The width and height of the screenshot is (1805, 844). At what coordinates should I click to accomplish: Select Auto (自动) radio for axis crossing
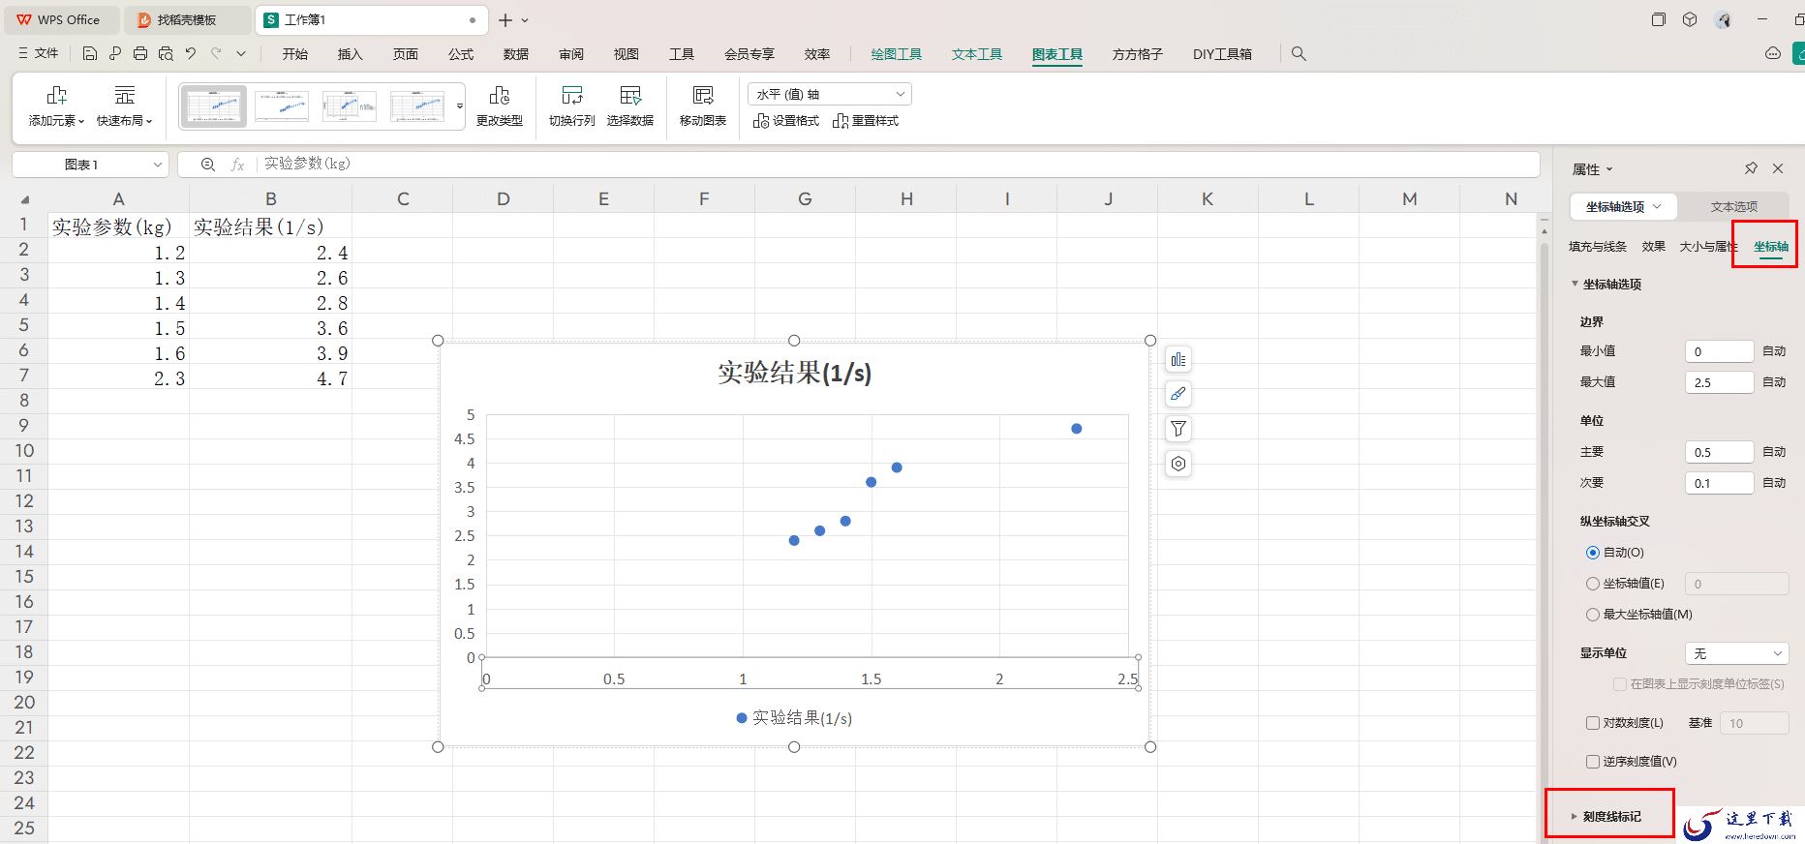pyautogui.click(x=1593, y=553)
